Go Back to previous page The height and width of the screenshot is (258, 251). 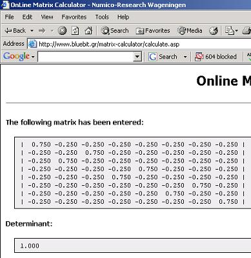point(15,31)
